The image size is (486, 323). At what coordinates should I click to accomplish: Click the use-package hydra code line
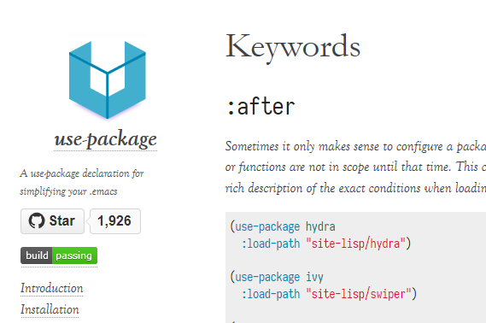283,226
